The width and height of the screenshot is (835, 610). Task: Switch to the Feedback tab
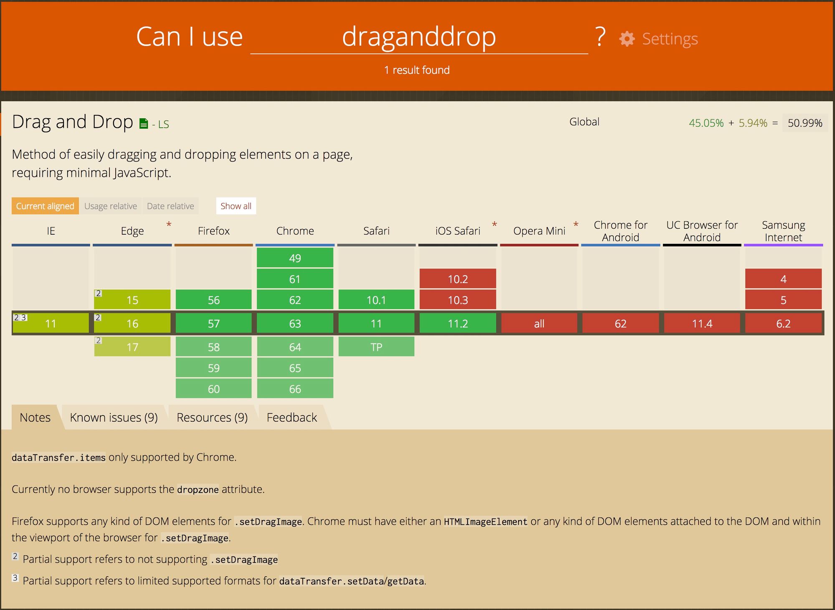click(x=292, y=418)
